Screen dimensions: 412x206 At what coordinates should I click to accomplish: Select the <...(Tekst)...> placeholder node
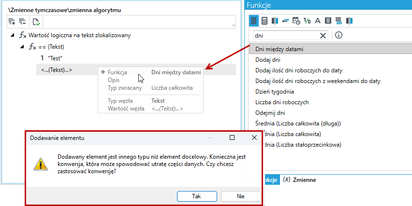pyautogui.click(x=57, y=70)
